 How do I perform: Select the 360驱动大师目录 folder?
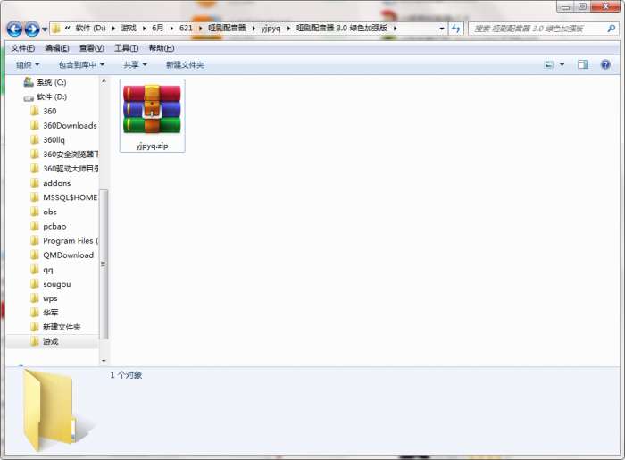(71, 169)
